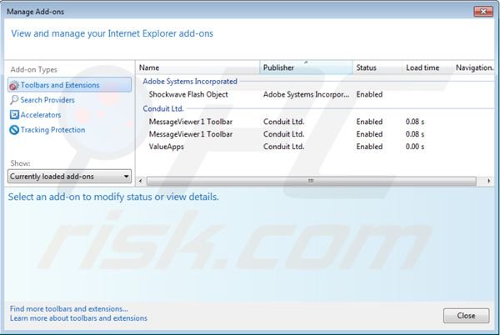Viewport: 500px width, 335px height.
Task: Click Enabled status of Shockwave Flash Object
Action: [369, 94]
